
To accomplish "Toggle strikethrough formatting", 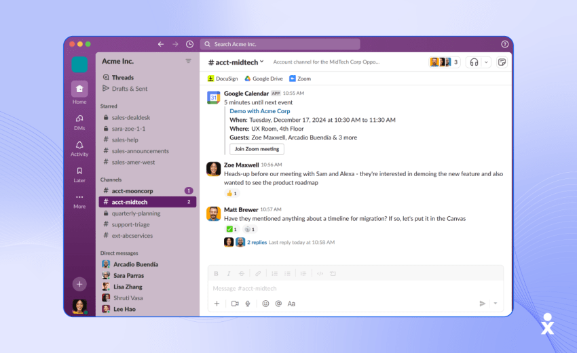I will (x=242, y=273).
